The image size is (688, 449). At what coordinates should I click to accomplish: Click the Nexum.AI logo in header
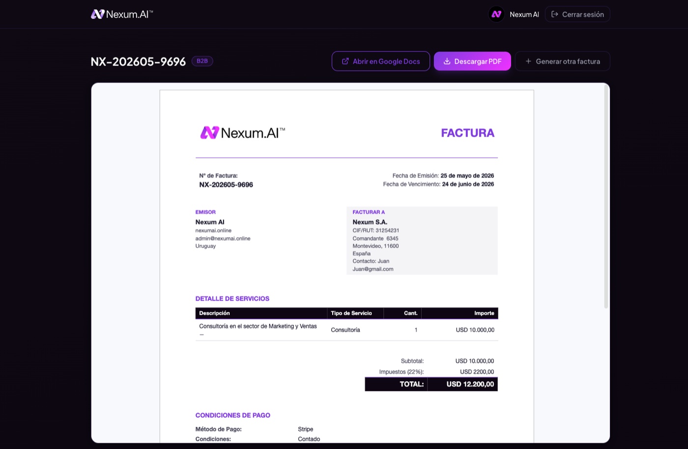tap(122, 14)
